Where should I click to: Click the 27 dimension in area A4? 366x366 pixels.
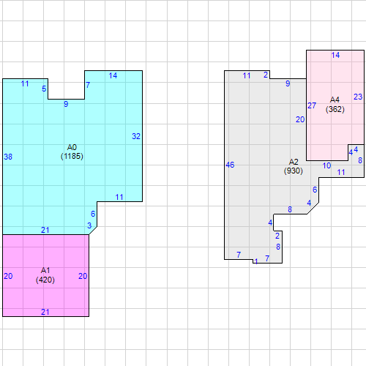pos(312,105)
